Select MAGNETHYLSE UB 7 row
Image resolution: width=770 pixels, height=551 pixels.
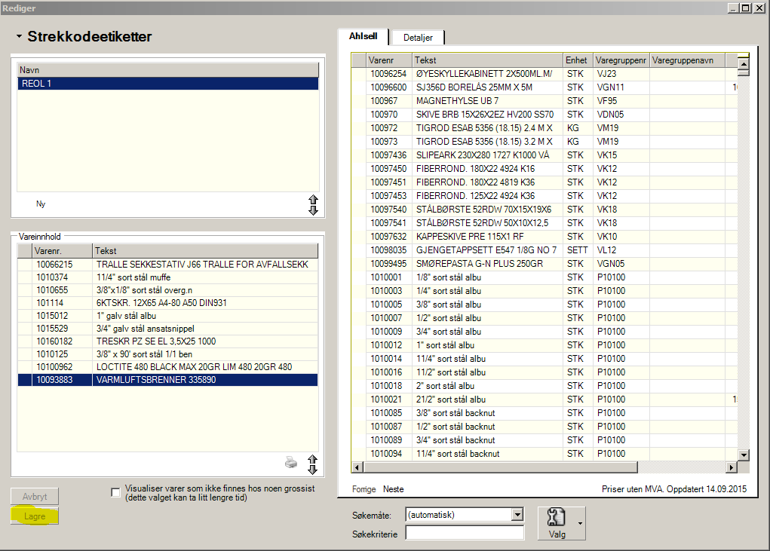tap(544, 100)
